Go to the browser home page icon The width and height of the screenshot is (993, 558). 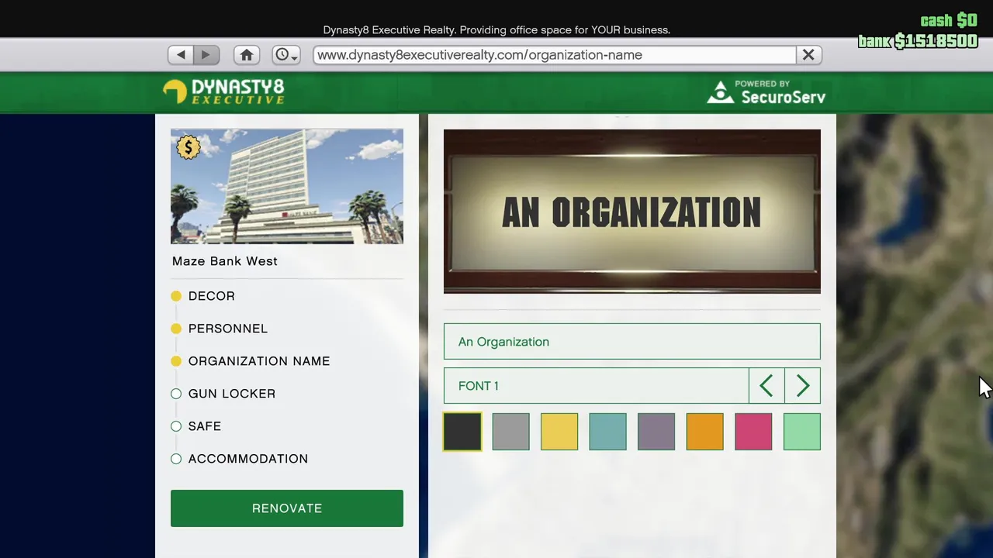click(x=247, y=55)
